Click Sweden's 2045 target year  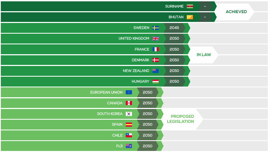click(174, 28)
